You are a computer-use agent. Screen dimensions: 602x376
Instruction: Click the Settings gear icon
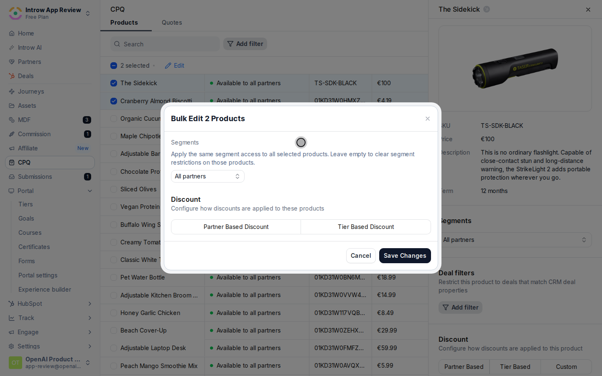[12, 346]
